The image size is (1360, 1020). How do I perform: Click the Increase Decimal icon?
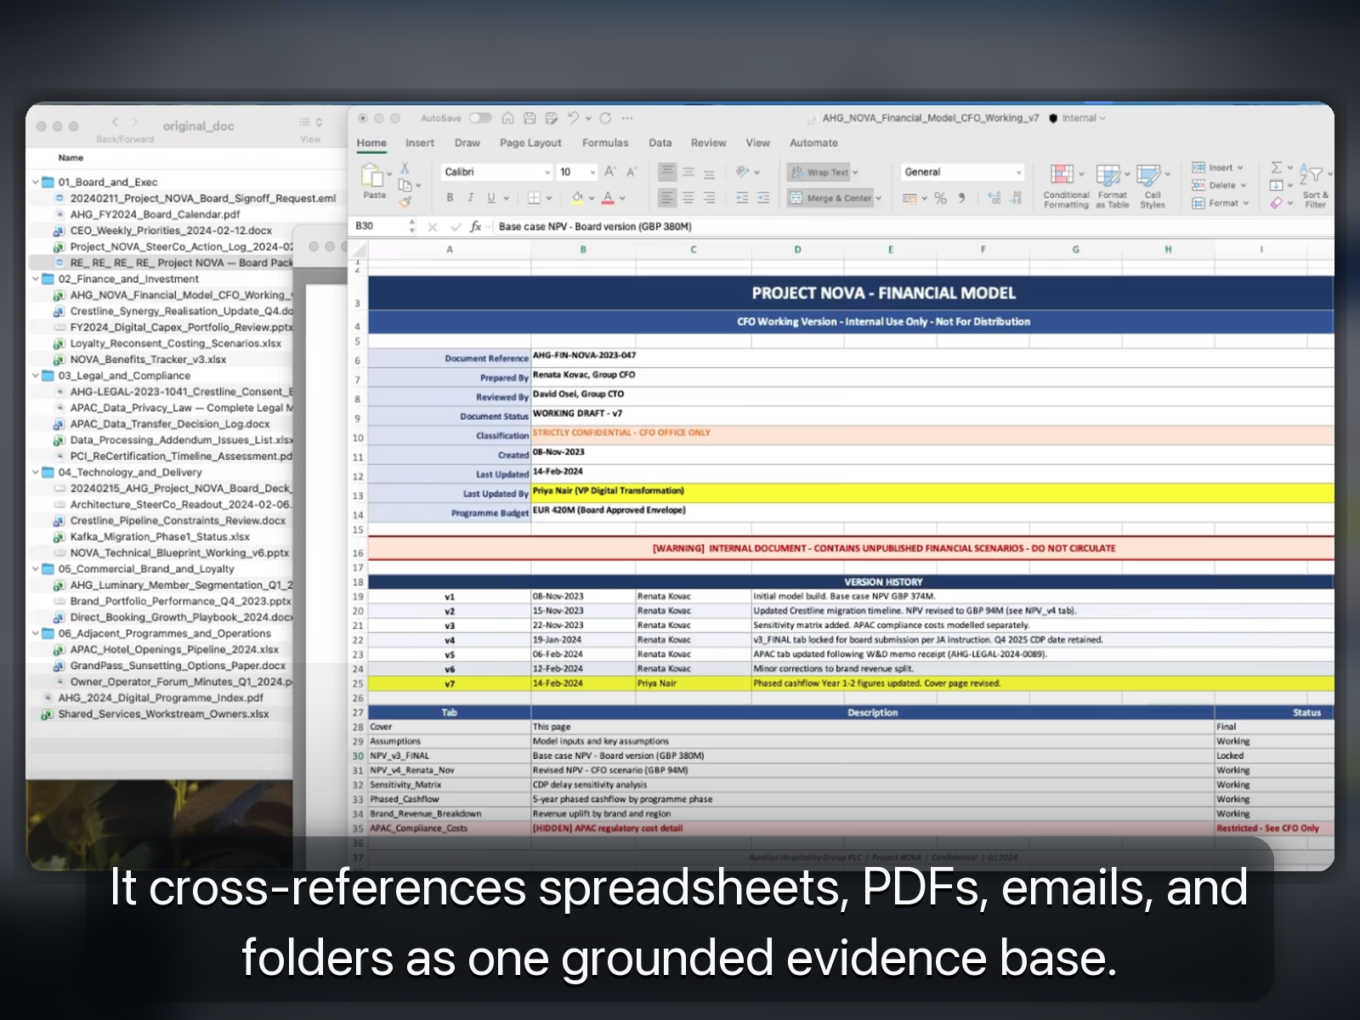(x=994, y=198)
